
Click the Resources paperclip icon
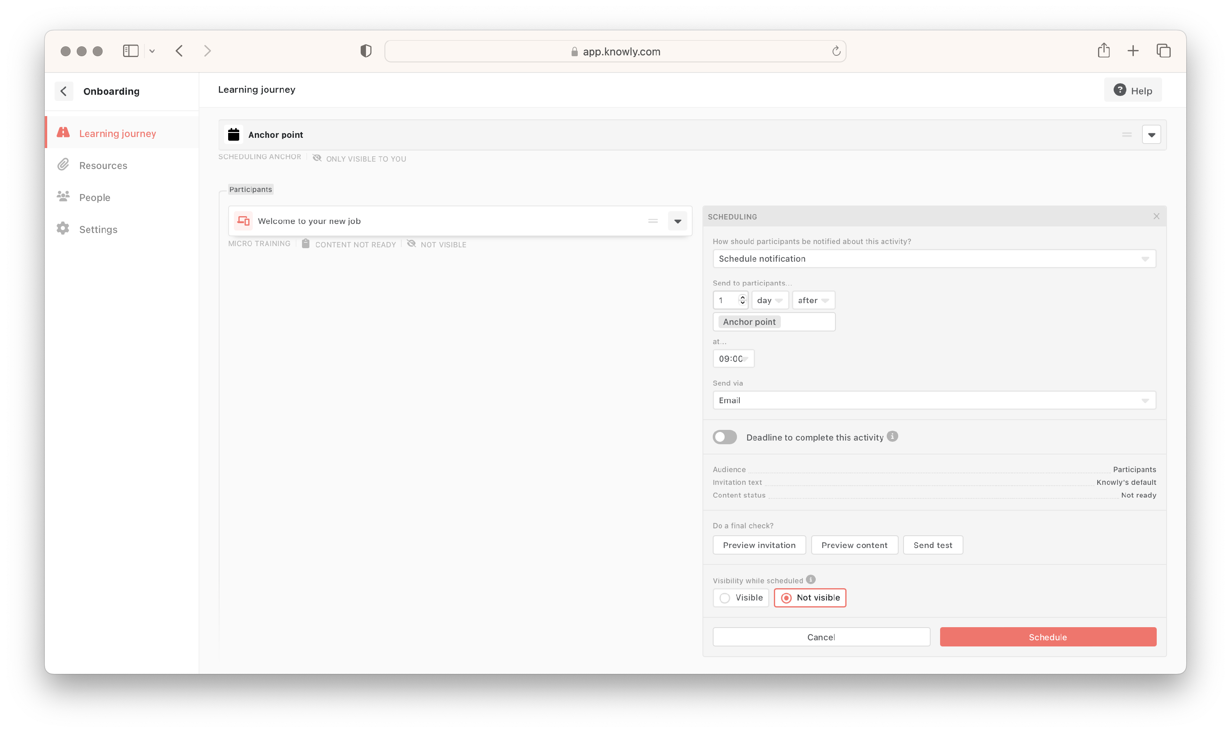(x=63, y=164)
